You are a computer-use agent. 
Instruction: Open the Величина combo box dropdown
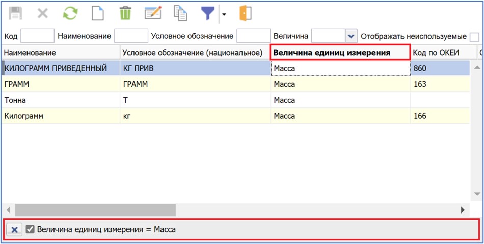pos(351,36)
